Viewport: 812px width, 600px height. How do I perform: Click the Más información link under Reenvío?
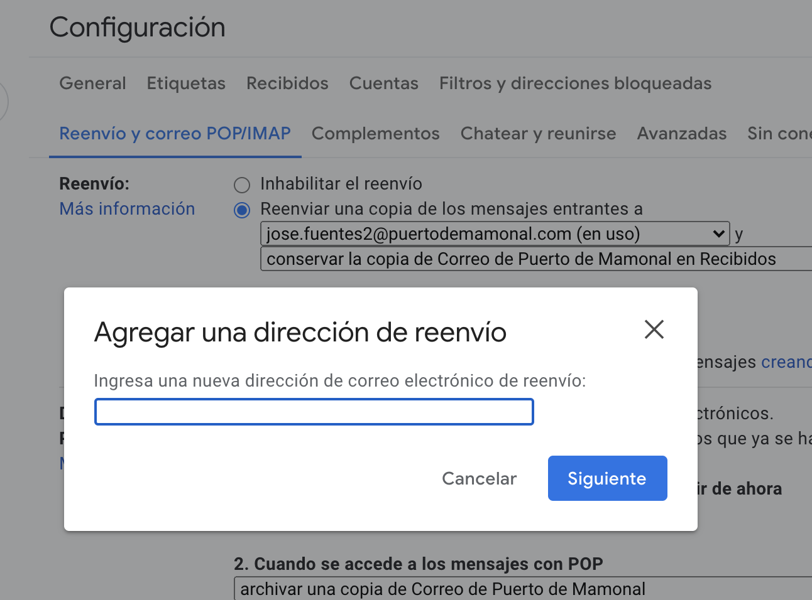[x=127, y=208]
